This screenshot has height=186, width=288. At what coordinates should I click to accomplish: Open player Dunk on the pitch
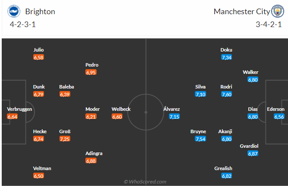(x=39, y=87)
